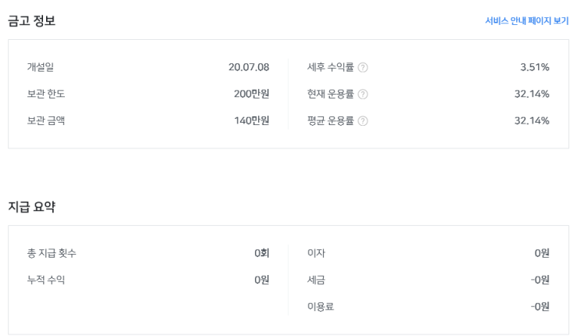Select the 개설일 label

(40, 67)
